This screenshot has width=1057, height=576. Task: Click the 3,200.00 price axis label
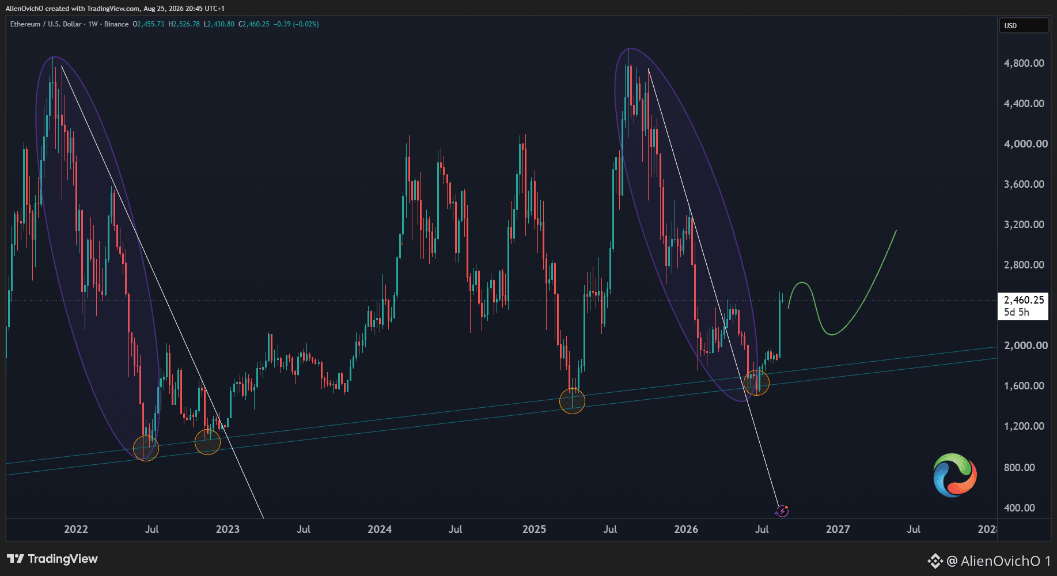(x=1024, y=225)
